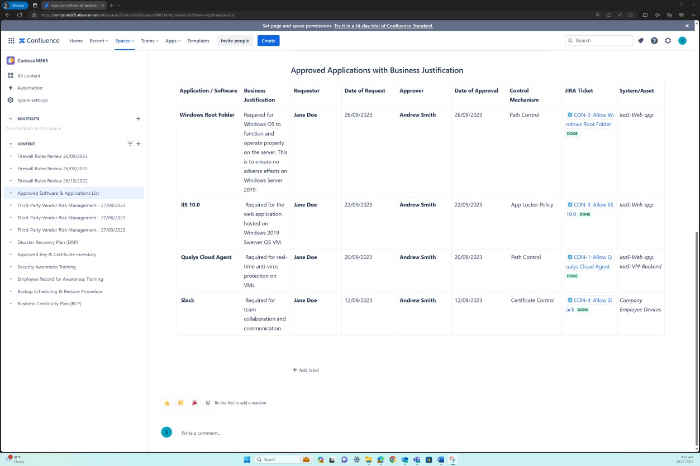Add a new shortcut with the plus icon
700x466 pixels.
[x=138, y=118]
